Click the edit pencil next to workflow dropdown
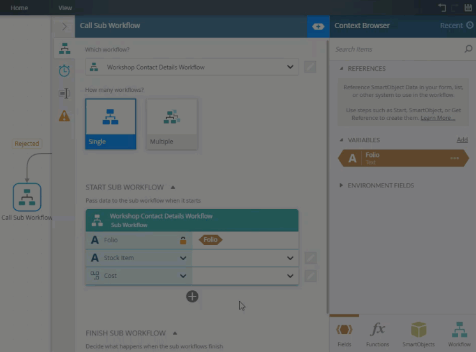Screen dimensions: 476x352 click(310, 67)
